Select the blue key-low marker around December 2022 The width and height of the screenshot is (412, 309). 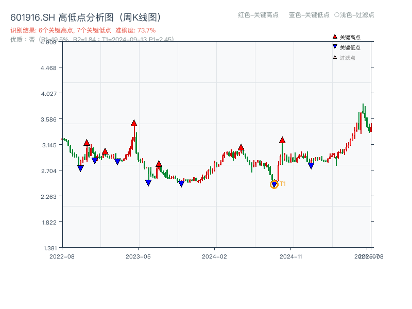95,160
